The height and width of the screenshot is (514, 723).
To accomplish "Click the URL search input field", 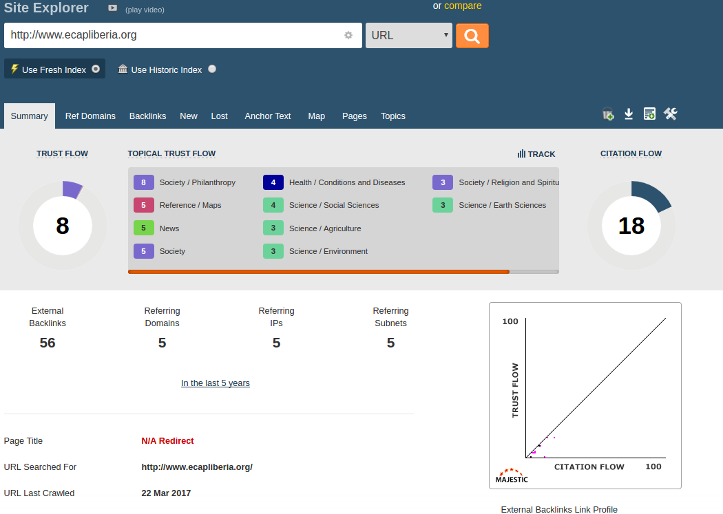I will click(x=172, y=36).
